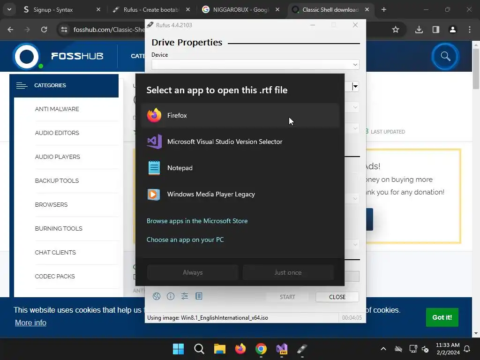Image resolution: width=480 pixels, height=360 pixels.
Task: Switch to Rufus - Create bootable tab
Action: pyautogui.click(x=151, y=10)
